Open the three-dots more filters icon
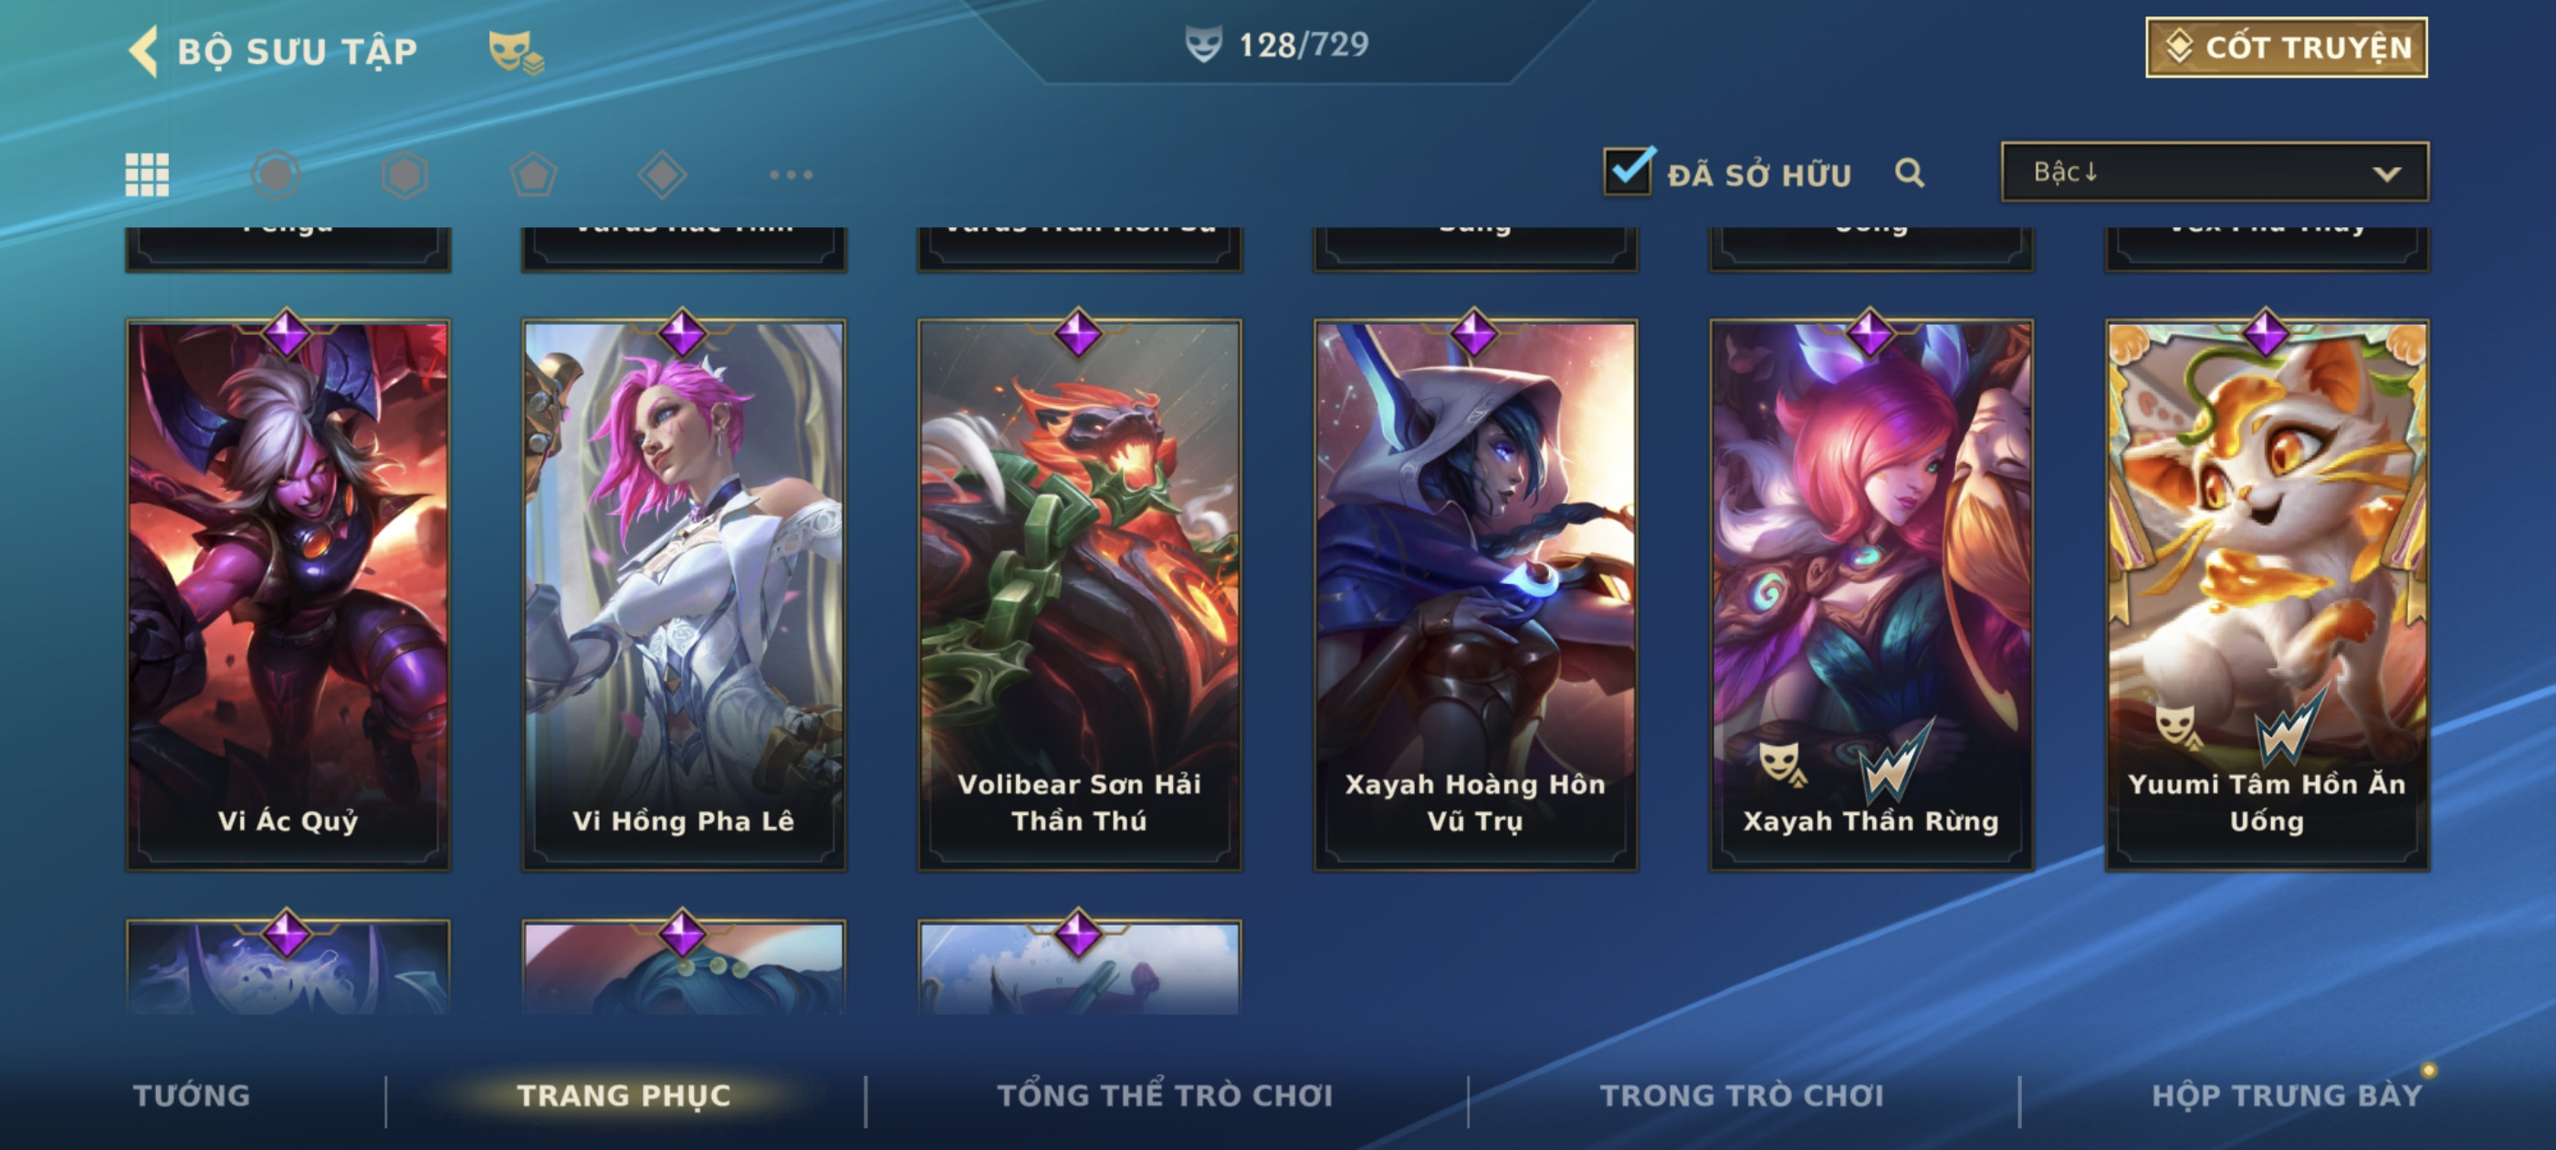The height and width of the screenshot is (1150, 2556). (x=791, y=174)
